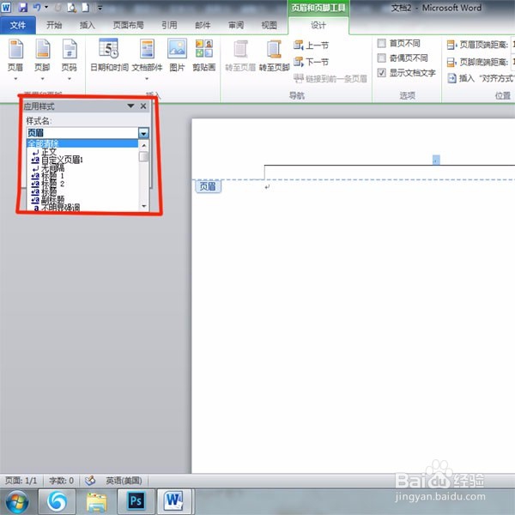Click Print Preview quick access icon
Viewport: 515px width, 515px height.
71,7
